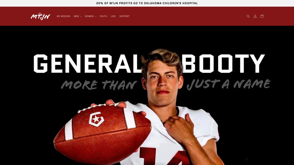This screenshot has width=294, height=165.
Task: Select the Women navigation label
Action: coord(89,16)
